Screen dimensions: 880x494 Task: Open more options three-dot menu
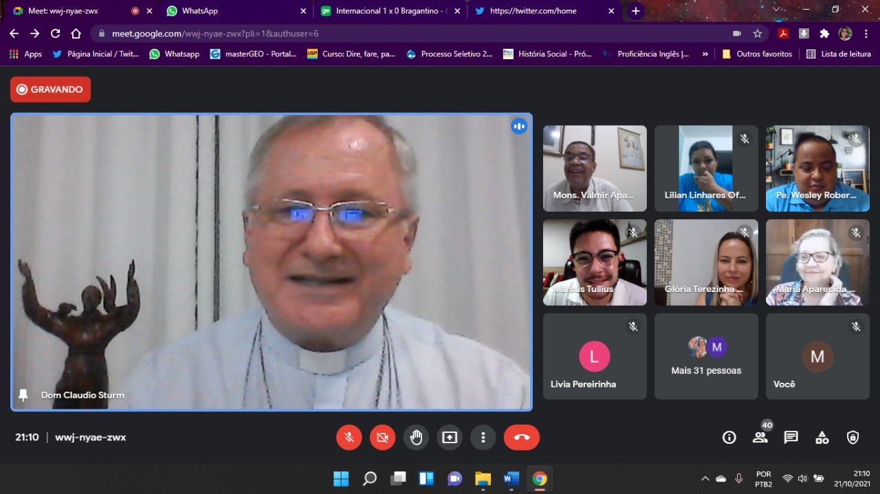click(x=483, y=438)
